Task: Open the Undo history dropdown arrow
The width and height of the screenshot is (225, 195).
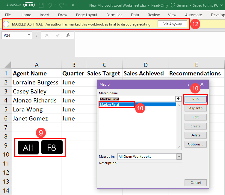Action: 55,5
